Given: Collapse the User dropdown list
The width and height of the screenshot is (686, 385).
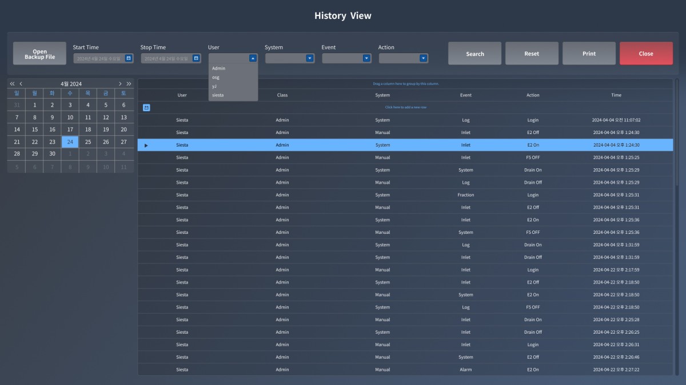Looking at the screenshot, I should 253,58.
